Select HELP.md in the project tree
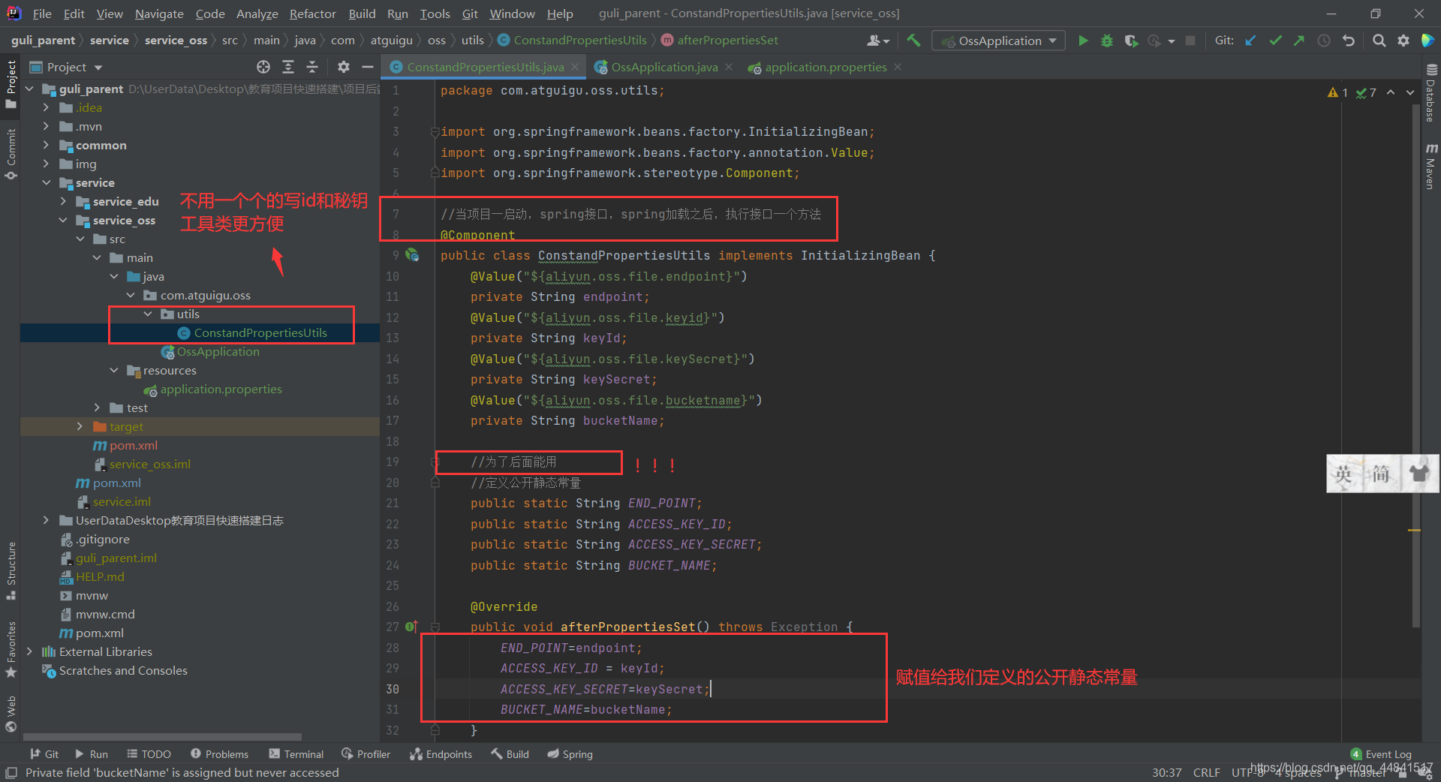This screenshot has height=782, width=1441. [100, 576]
